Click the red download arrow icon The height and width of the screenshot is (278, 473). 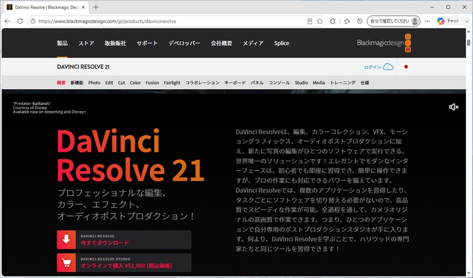(x=66, y=240)
